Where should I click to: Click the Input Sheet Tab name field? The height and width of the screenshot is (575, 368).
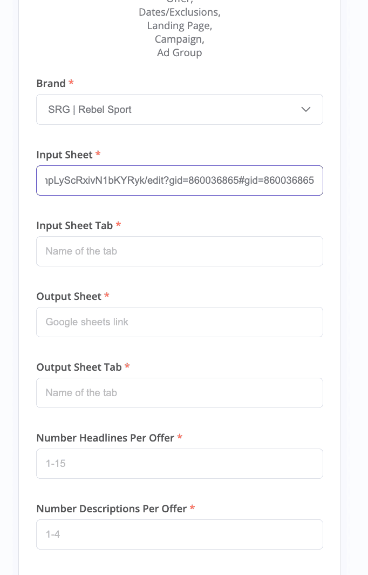[179, 251]
